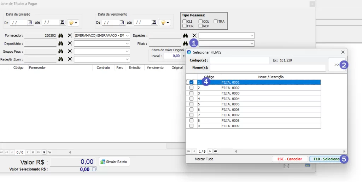
Task: Click the ESC - Cancelar button
Action: pos(290,159)
